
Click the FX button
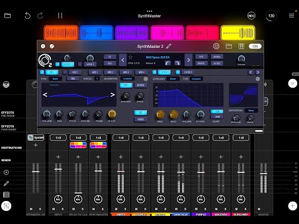[x=110, y=57]
